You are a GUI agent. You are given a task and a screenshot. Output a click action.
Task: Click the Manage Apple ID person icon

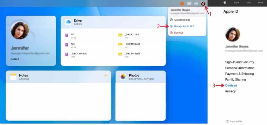(x=171, y=26)
